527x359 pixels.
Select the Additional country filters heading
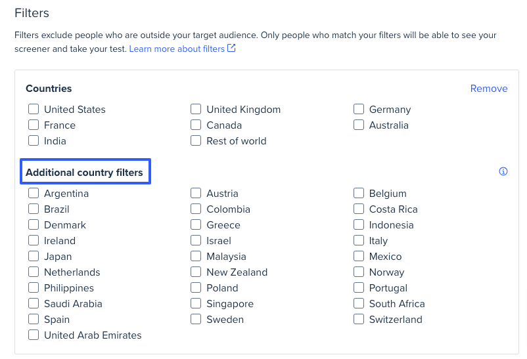[84, 172]
